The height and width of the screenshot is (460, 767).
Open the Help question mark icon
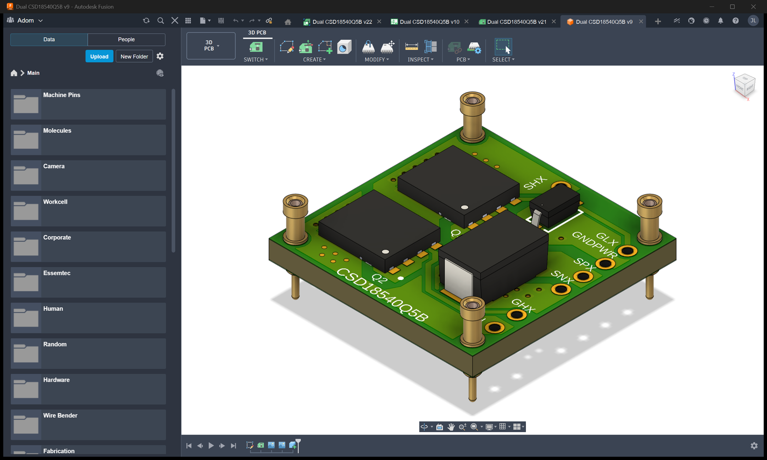point(735,21)
